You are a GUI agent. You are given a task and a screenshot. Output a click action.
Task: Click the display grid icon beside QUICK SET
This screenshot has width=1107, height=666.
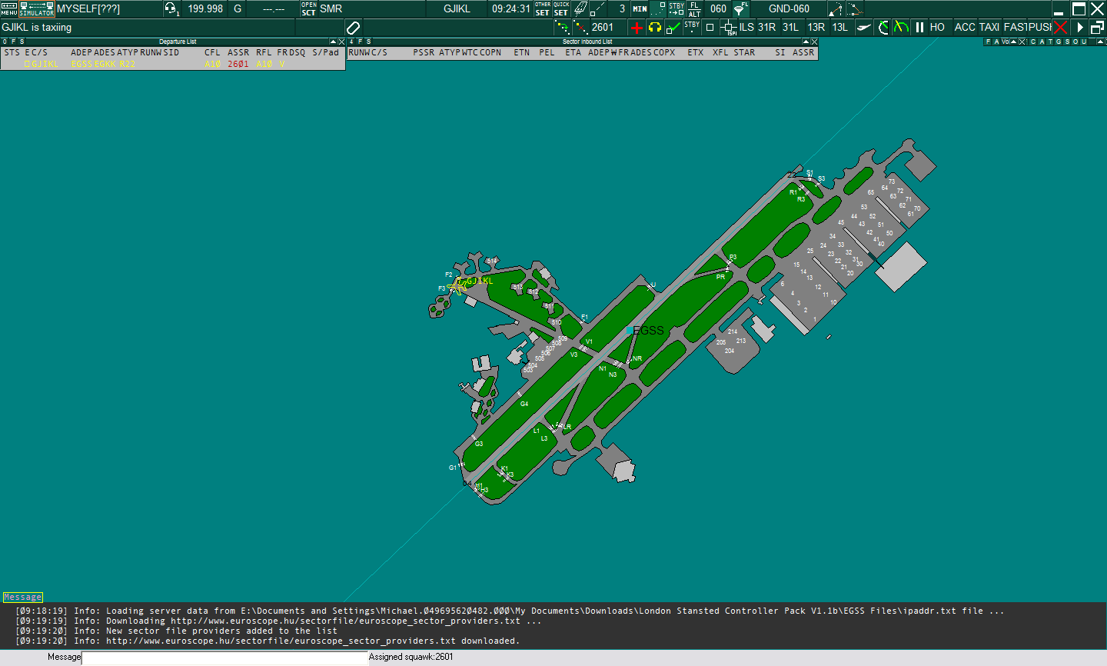[580, 8]
